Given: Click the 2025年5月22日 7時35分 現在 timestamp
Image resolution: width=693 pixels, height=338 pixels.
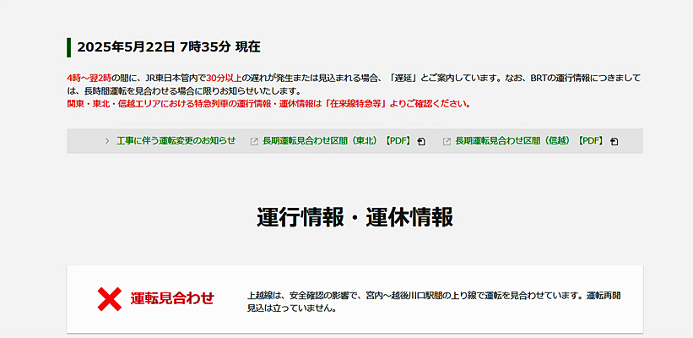Looking at the screenshot, I should 168,46.
